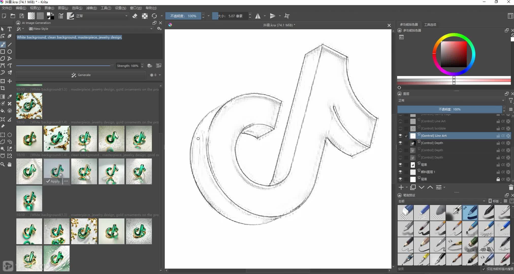Switch to the 工具选项 tab
Screen dimensions: 514x274
[430, 25]
